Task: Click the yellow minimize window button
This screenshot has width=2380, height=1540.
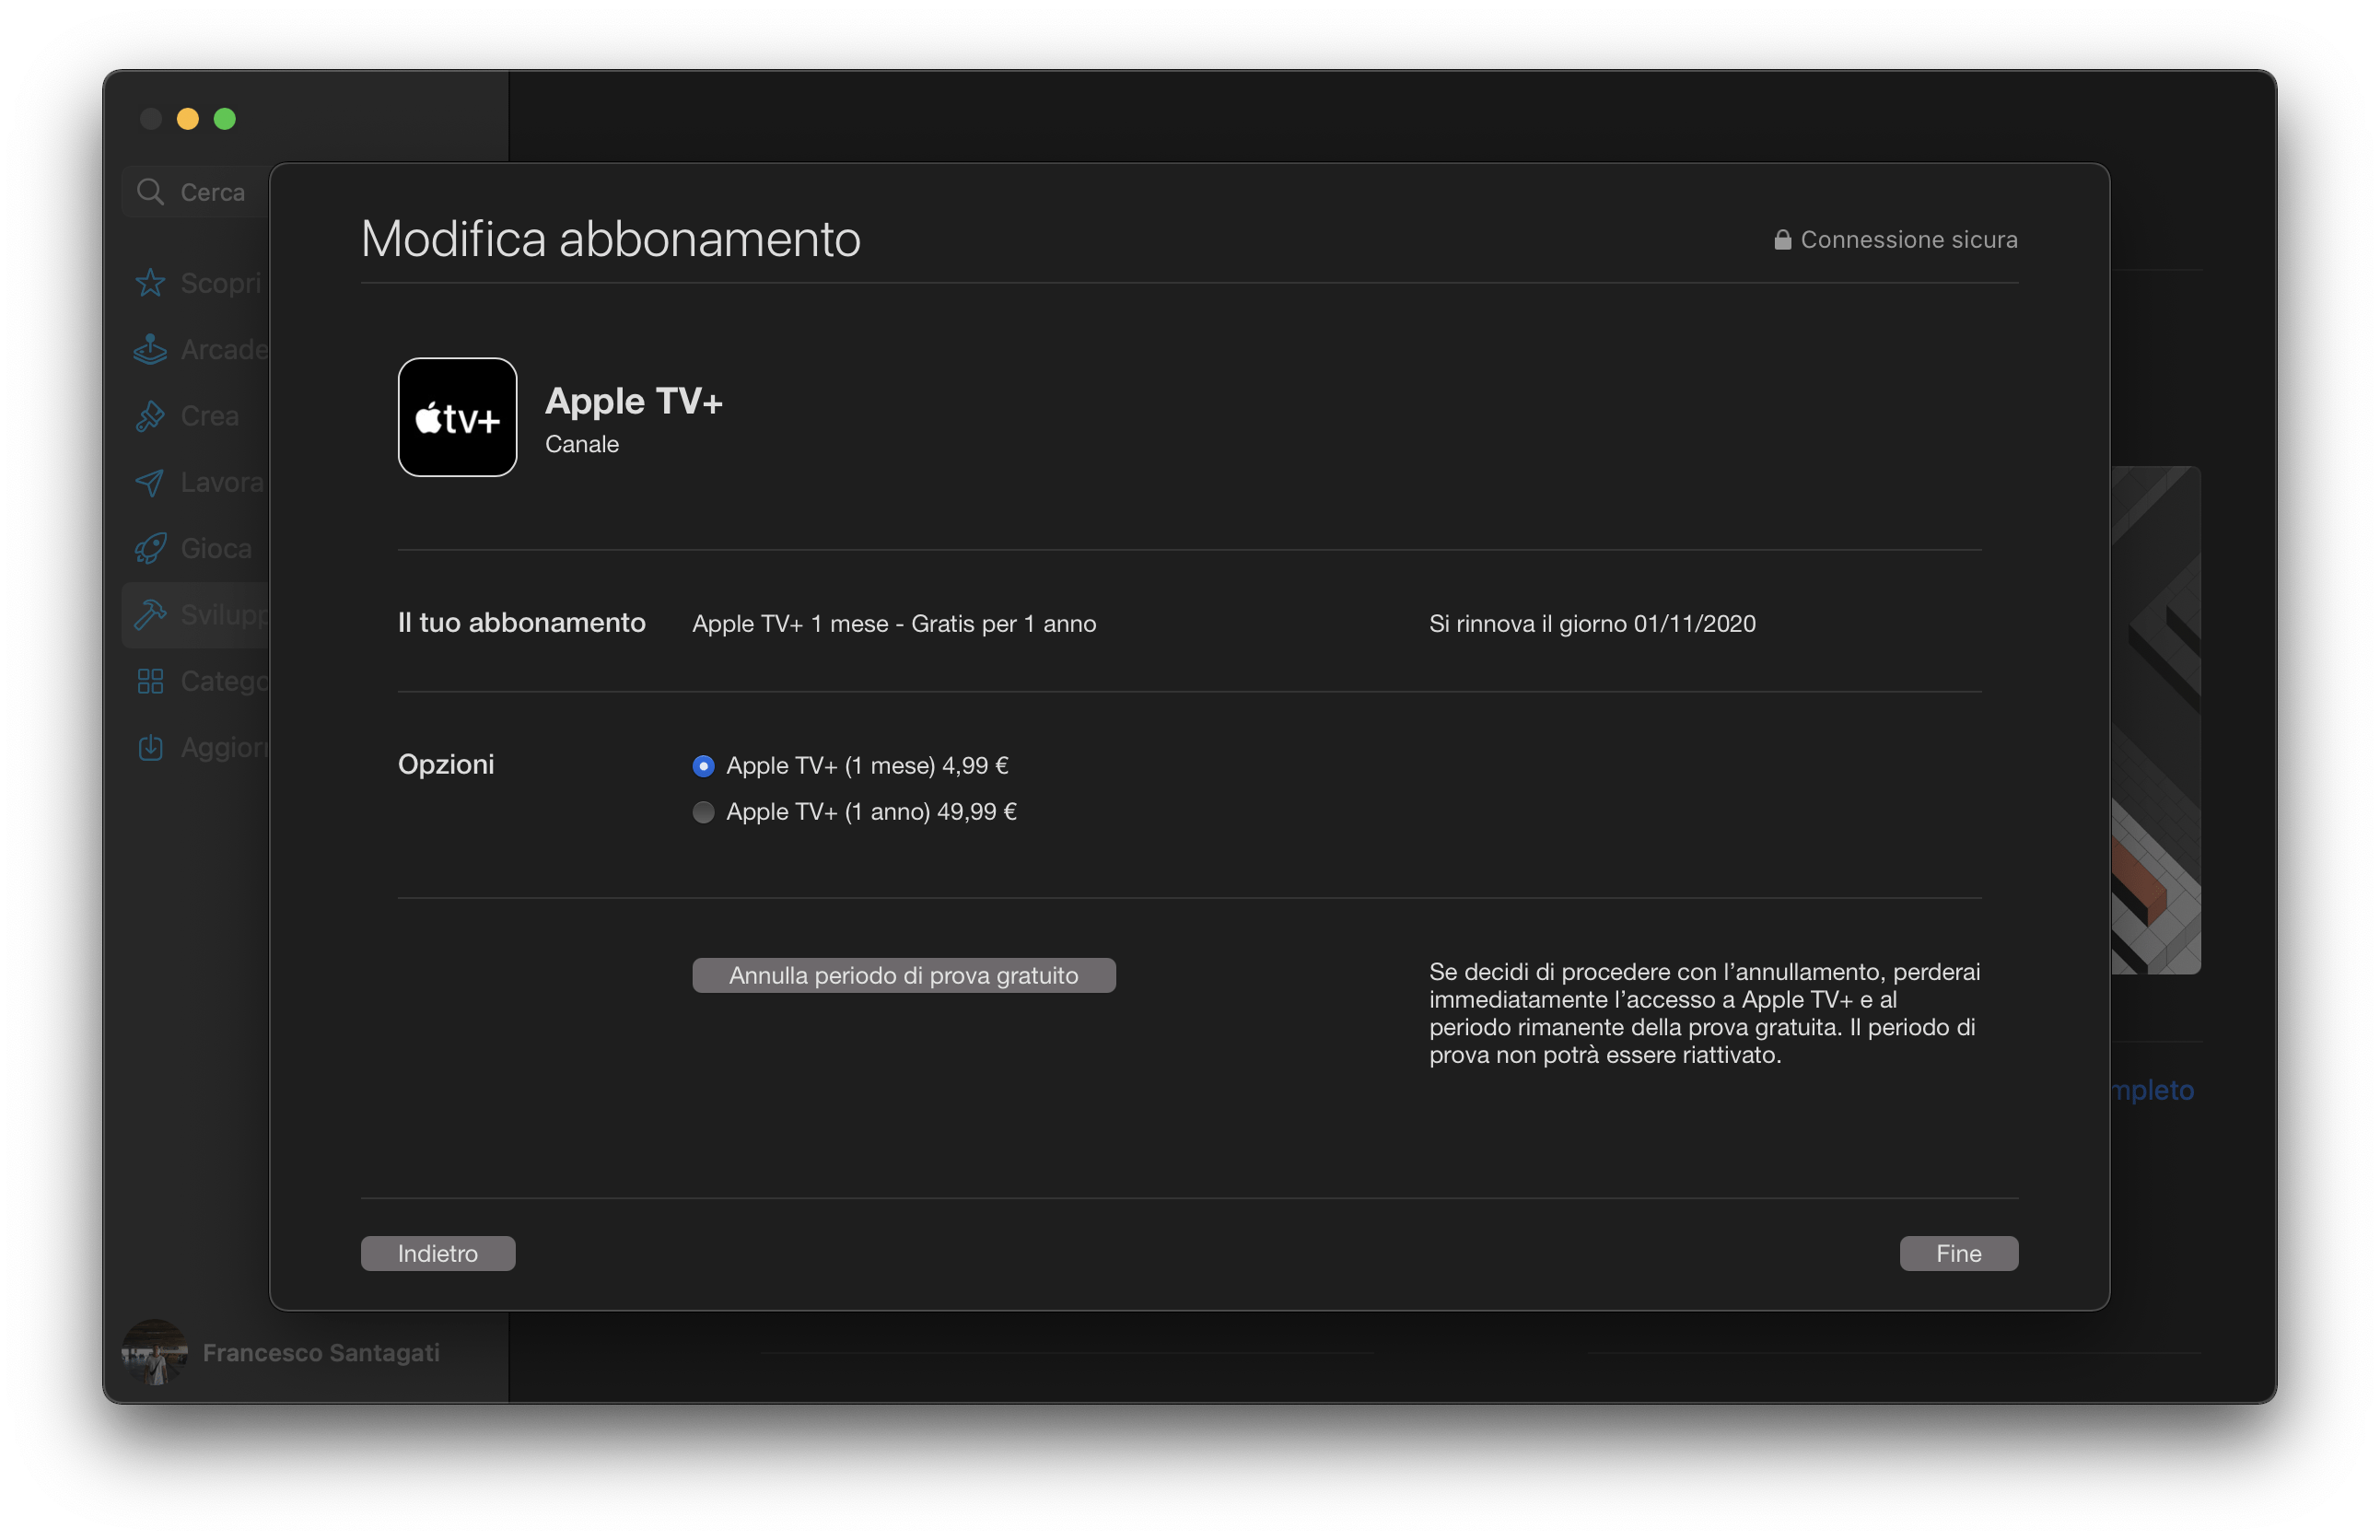Action: coord(188,119)
